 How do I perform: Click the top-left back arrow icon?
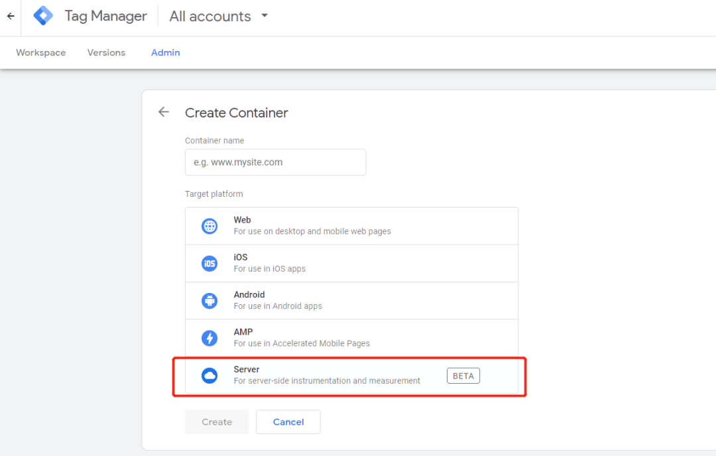click(x=11, y=16)
